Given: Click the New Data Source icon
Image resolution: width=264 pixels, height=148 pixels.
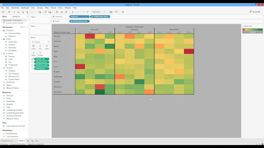Looking at the screenshot, I should (23, 12).
